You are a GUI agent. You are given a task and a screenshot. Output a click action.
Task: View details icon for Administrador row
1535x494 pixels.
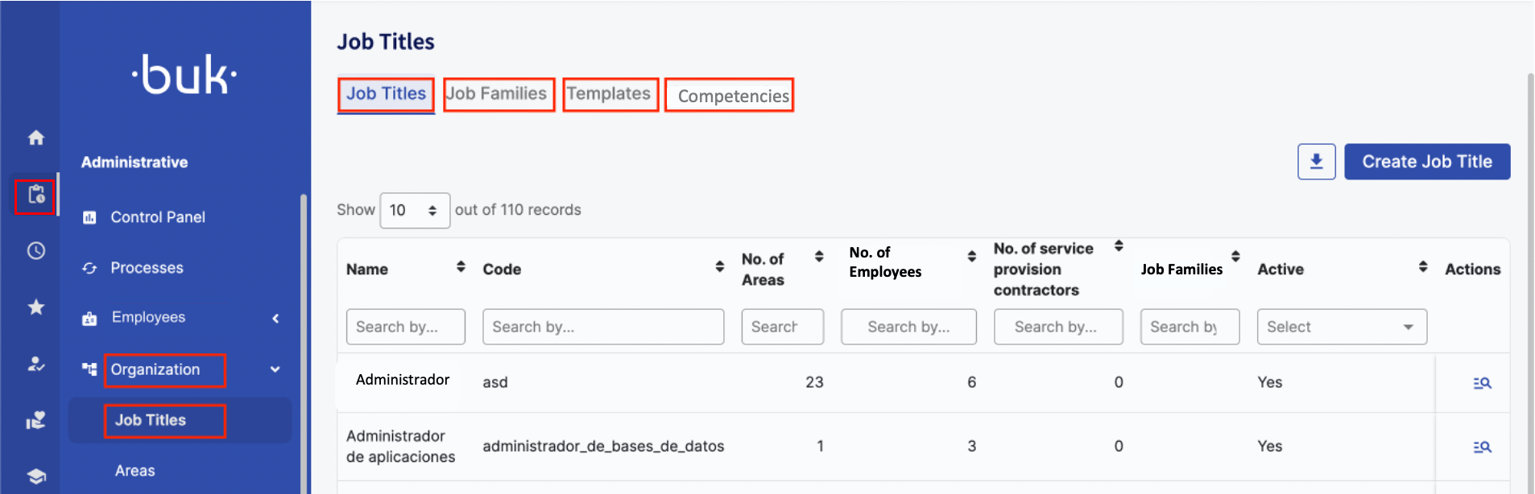[x=1482, y=383]
